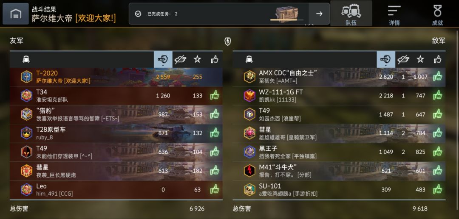Image resolution: width=459 pixels, height=219 pixels.
Task: Click enemies tank icon column header
Action: coord(249,59)
